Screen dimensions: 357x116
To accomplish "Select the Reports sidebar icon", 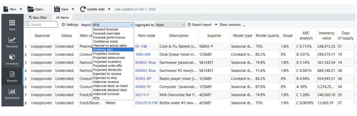I will pos(12,76).
